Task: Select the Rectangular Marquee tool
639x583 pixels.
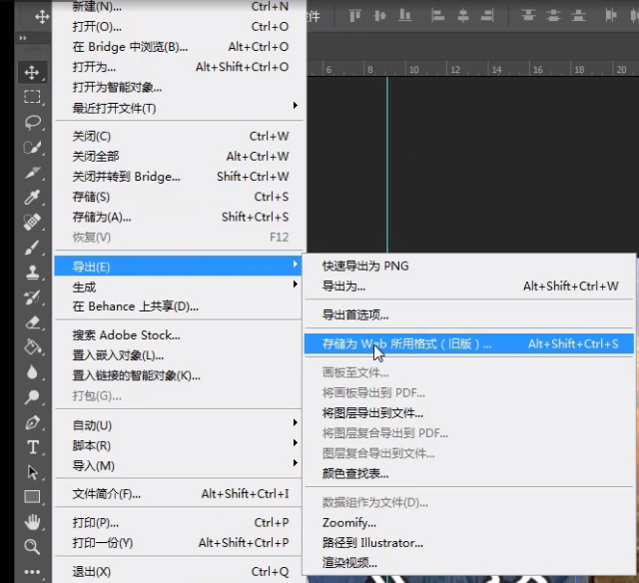Action: [x=32, y=97]
